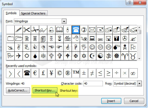Close the Symbol dialog window
The width and height of the screenshot is (148, 108).
click(140, 2)
